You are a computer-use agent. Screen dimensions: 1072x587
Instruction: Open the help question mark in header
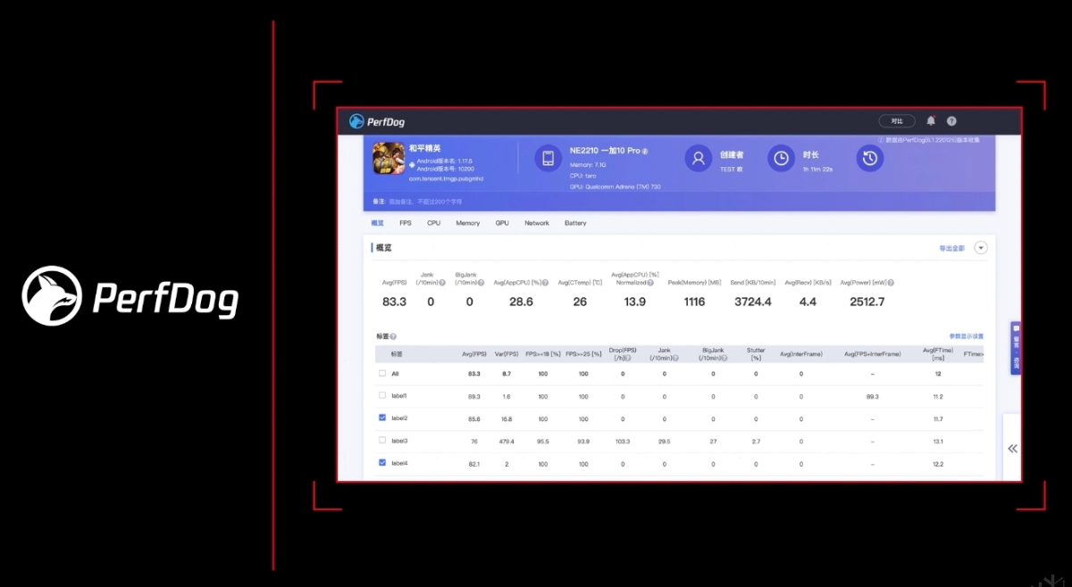click(951, 120)
